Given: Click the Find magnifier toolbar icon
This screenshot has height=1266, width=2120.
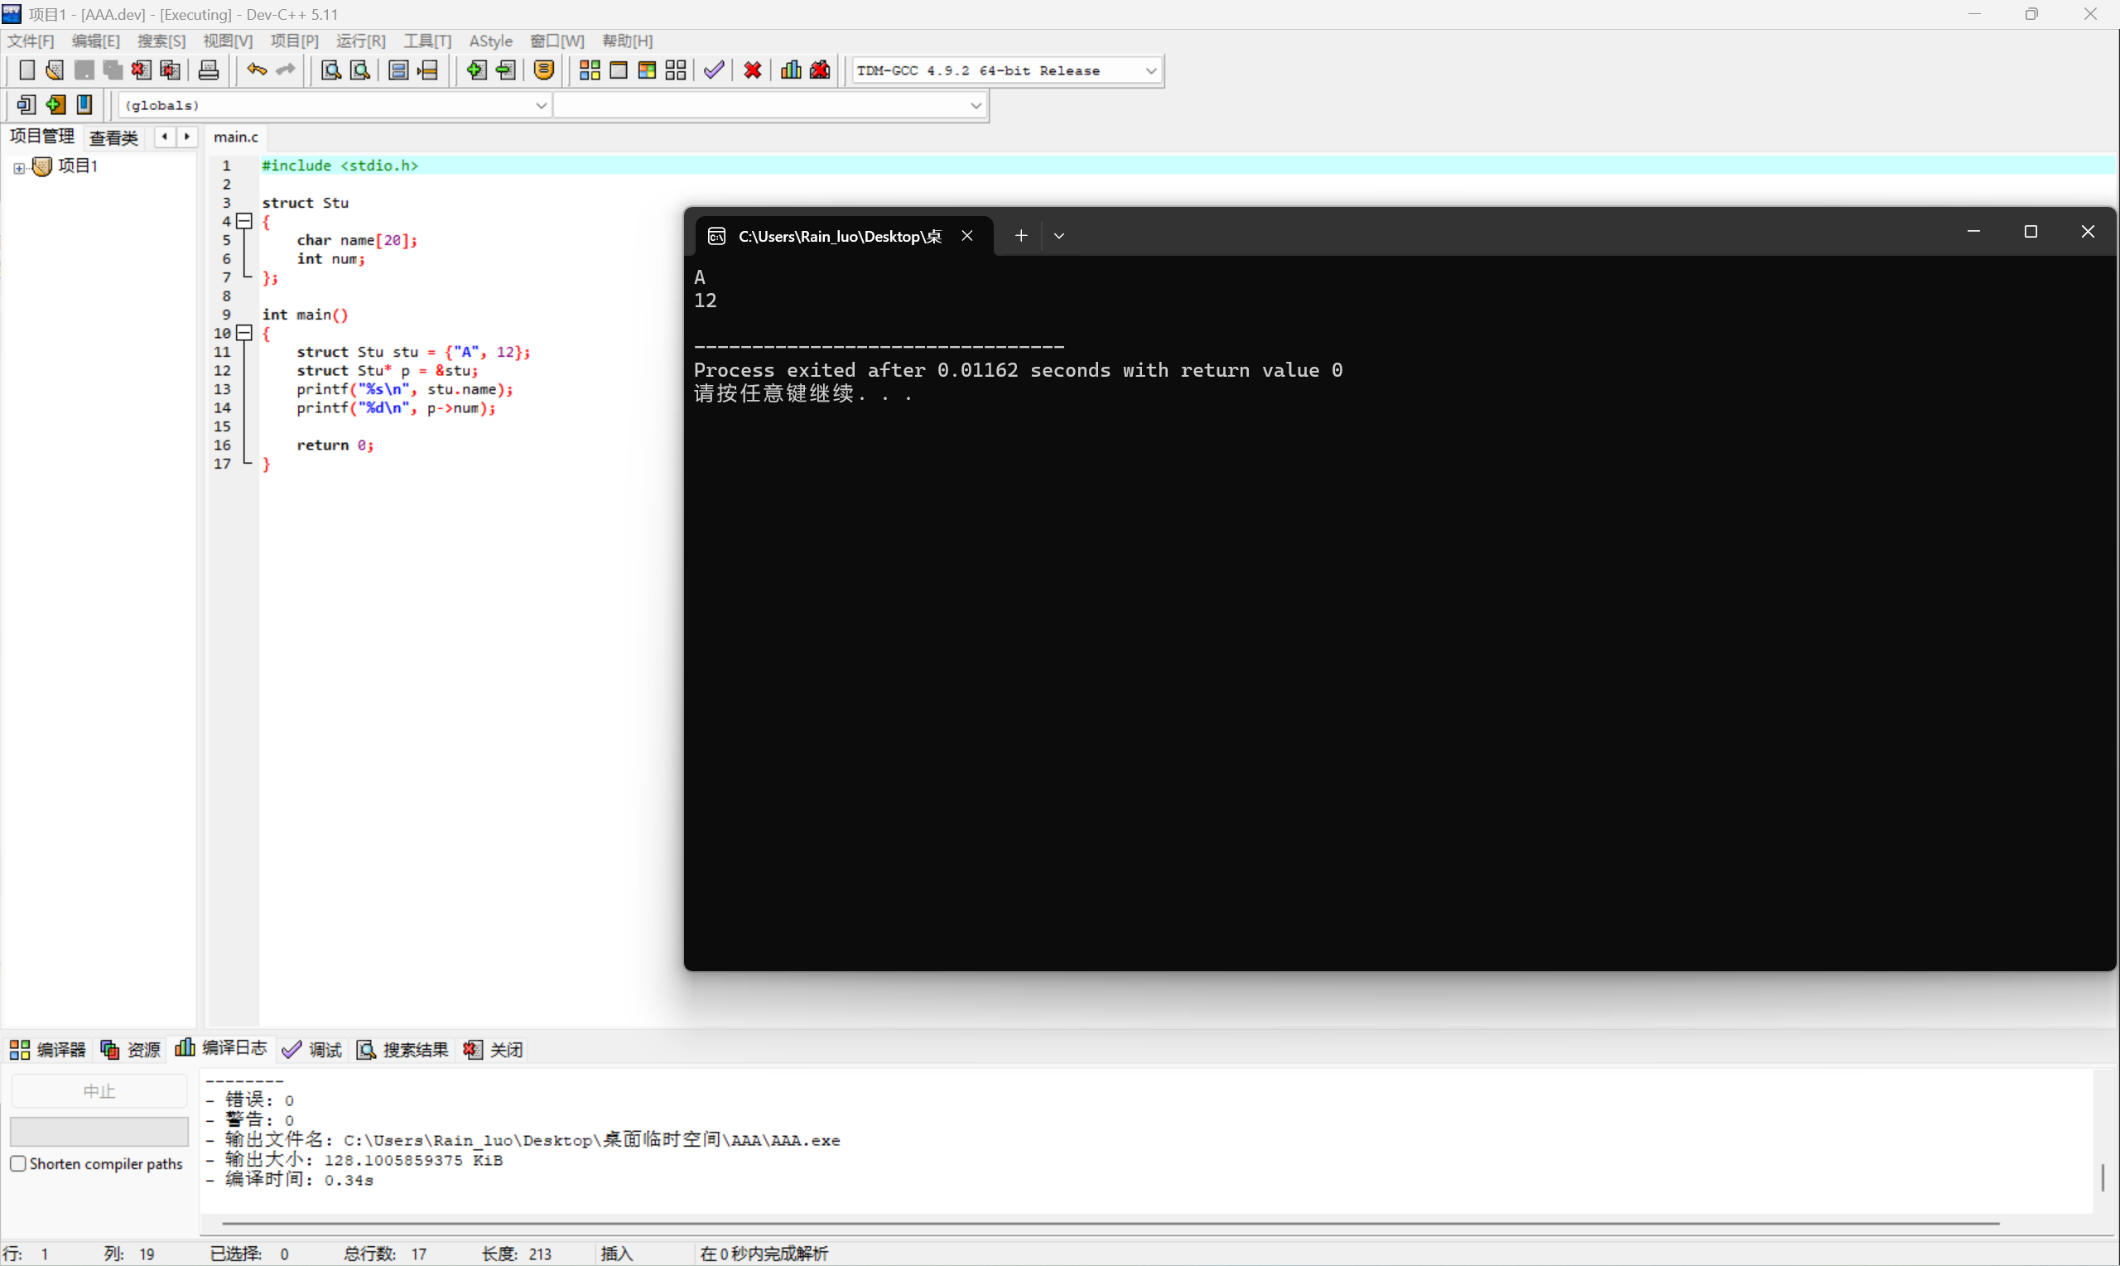Looking at the screenshot, I should click(x=331, y=71).
